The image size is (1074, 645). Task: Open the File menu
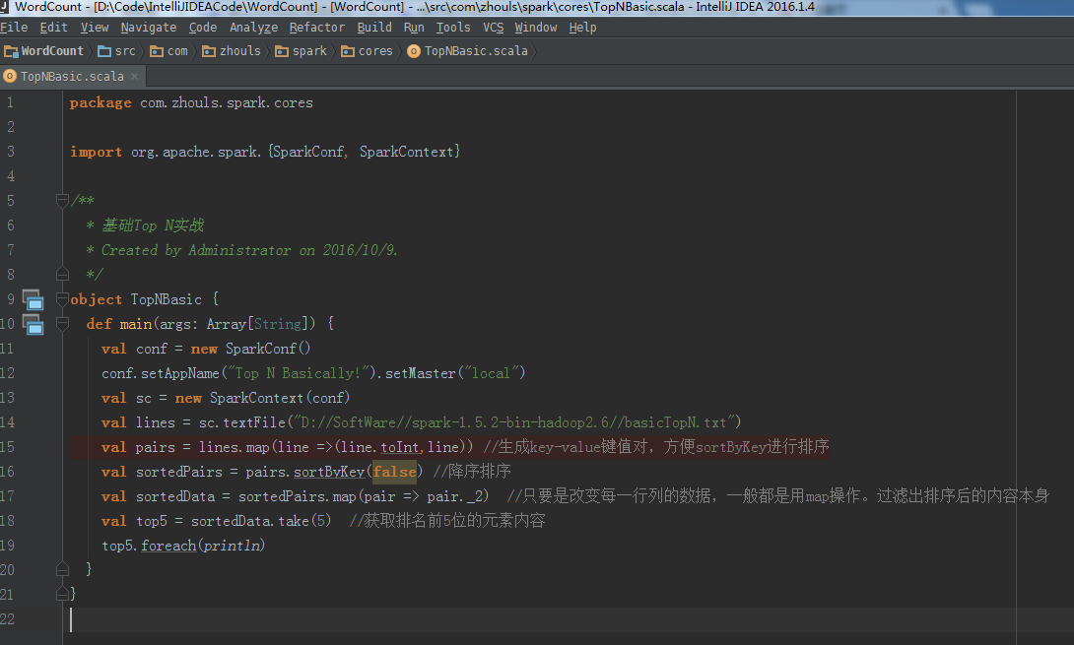click(14, 28)
